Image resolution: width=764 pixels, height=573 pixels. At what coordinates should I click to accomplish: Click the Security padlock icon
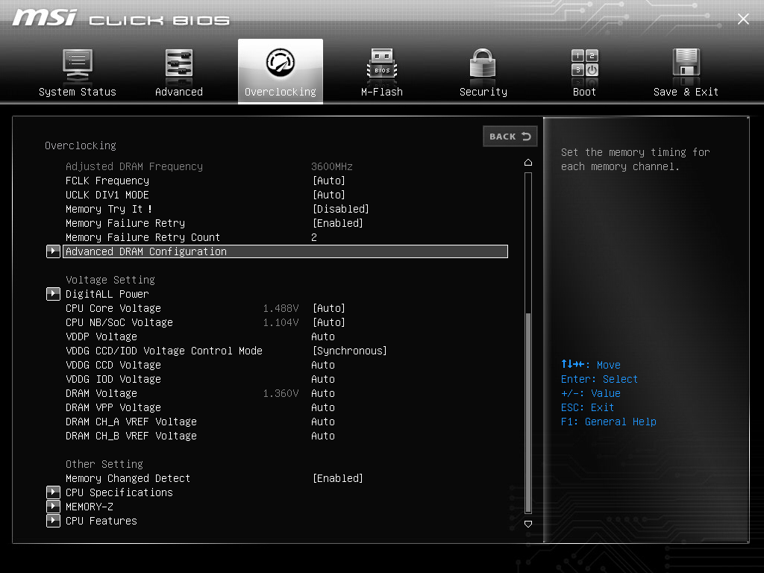point(483,64)
